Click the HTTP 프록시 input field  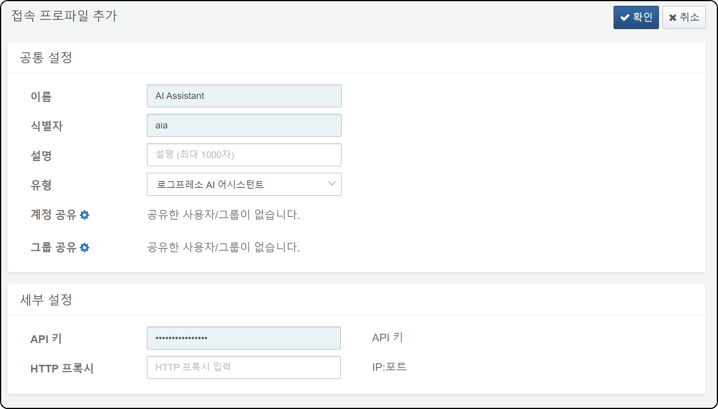243,367
